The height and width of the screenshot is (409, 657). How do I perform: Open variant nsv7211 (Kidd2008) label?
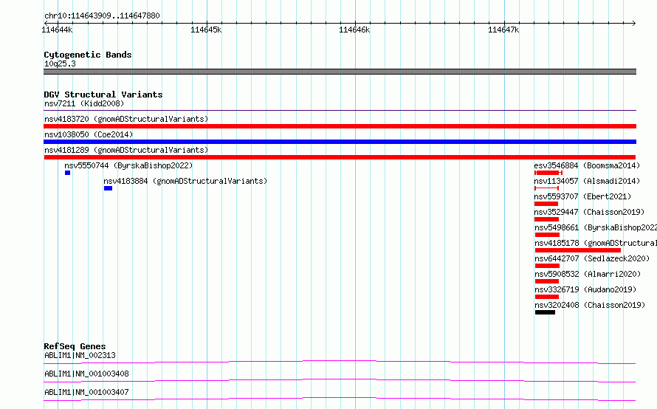(x=84, y=103)
